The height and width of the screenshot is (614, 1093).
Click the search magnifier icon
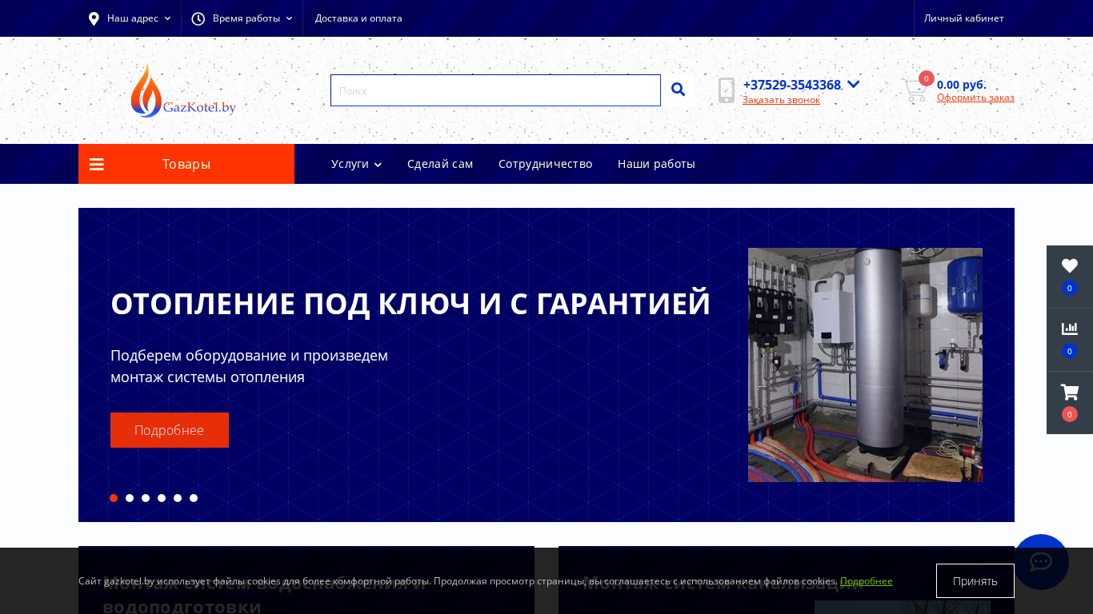pyautogui.click(x=678, y=90)
